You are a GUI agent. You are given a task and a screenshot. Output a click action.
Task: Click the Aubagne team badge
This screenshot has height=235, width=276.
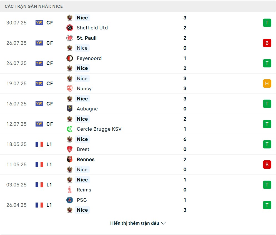tap(70, 109)
